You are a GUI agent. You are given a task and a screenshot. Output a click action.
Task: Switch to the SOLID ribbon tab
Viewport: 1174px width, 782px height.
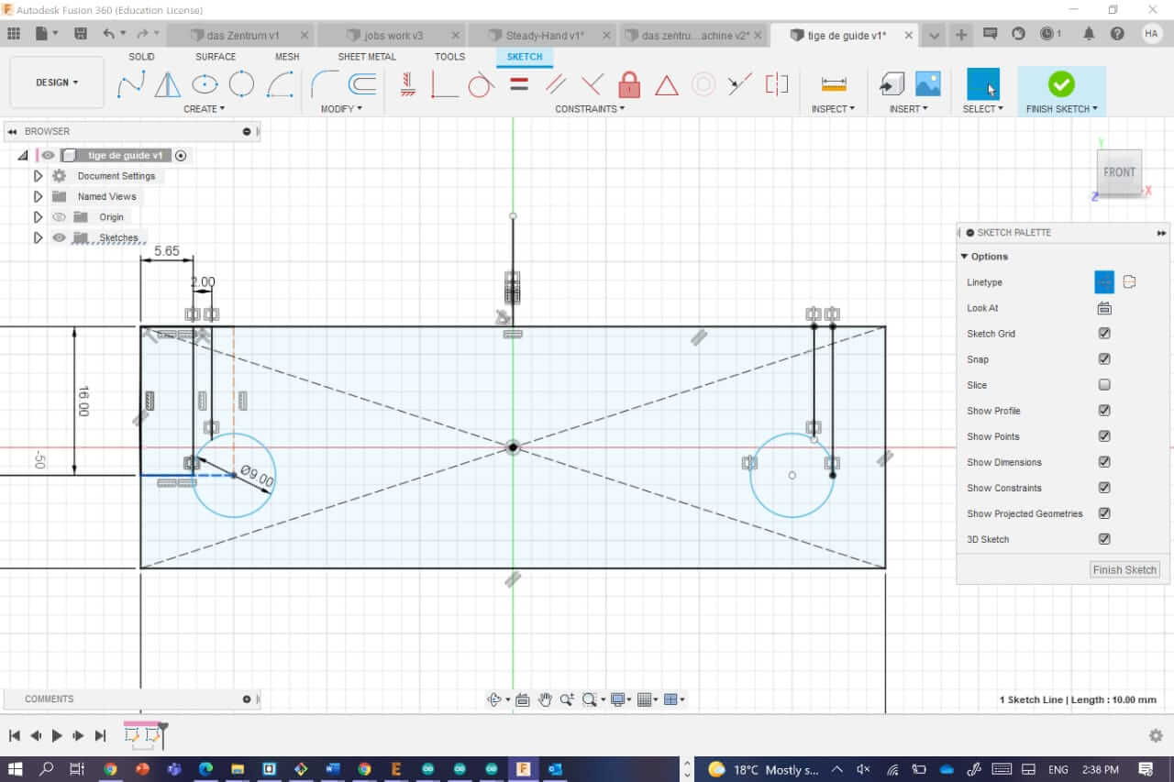(x=141, y=57)
